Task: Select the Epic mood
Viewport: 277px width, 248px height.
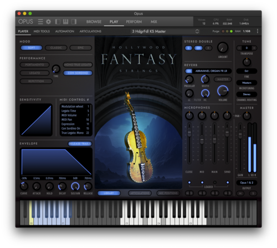Action: click(80, 48)
